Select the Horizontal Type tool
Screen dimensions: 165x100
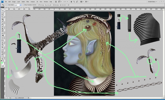tap(2, 45)
